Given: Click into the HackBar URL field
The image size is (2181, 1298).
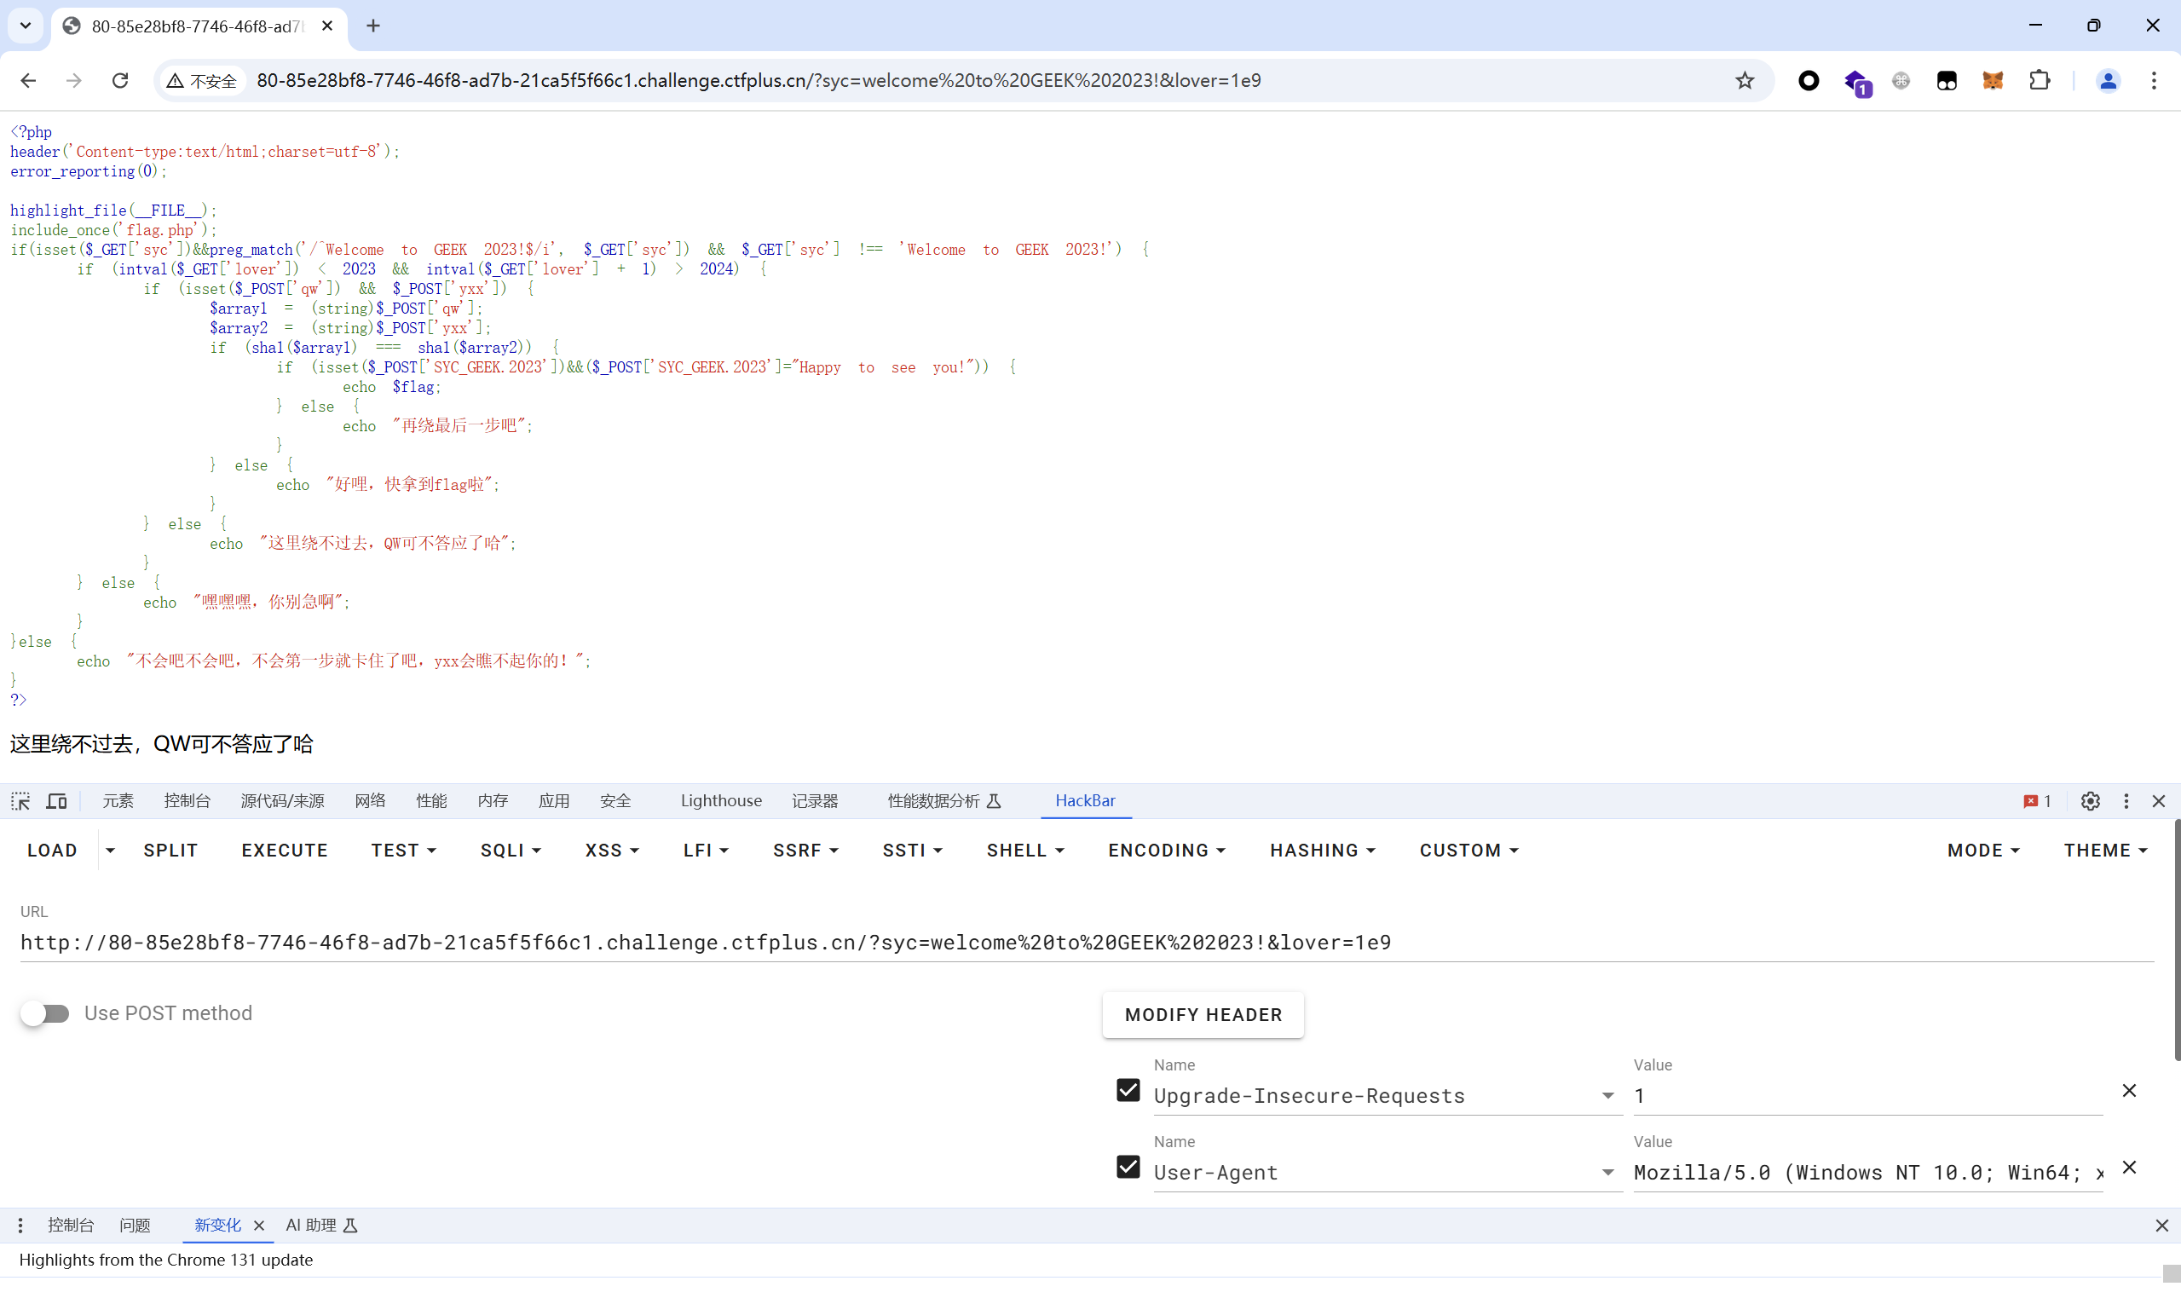Looking at the screenshot, I should 1087,943.
